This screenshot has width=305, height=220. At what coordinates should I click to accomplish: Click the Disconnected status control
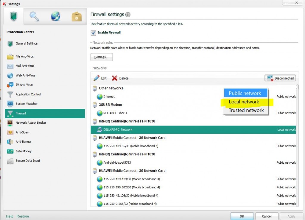280,78
